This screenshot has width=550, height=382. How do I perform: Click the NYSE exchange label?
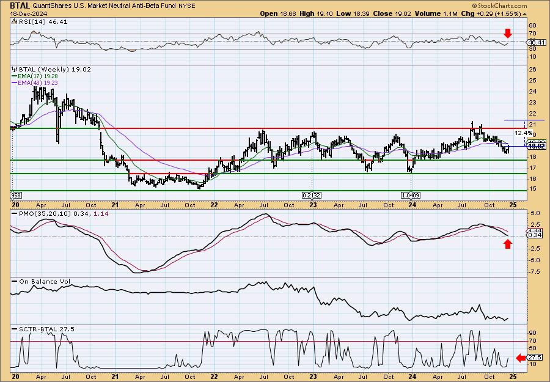[188, 6]
